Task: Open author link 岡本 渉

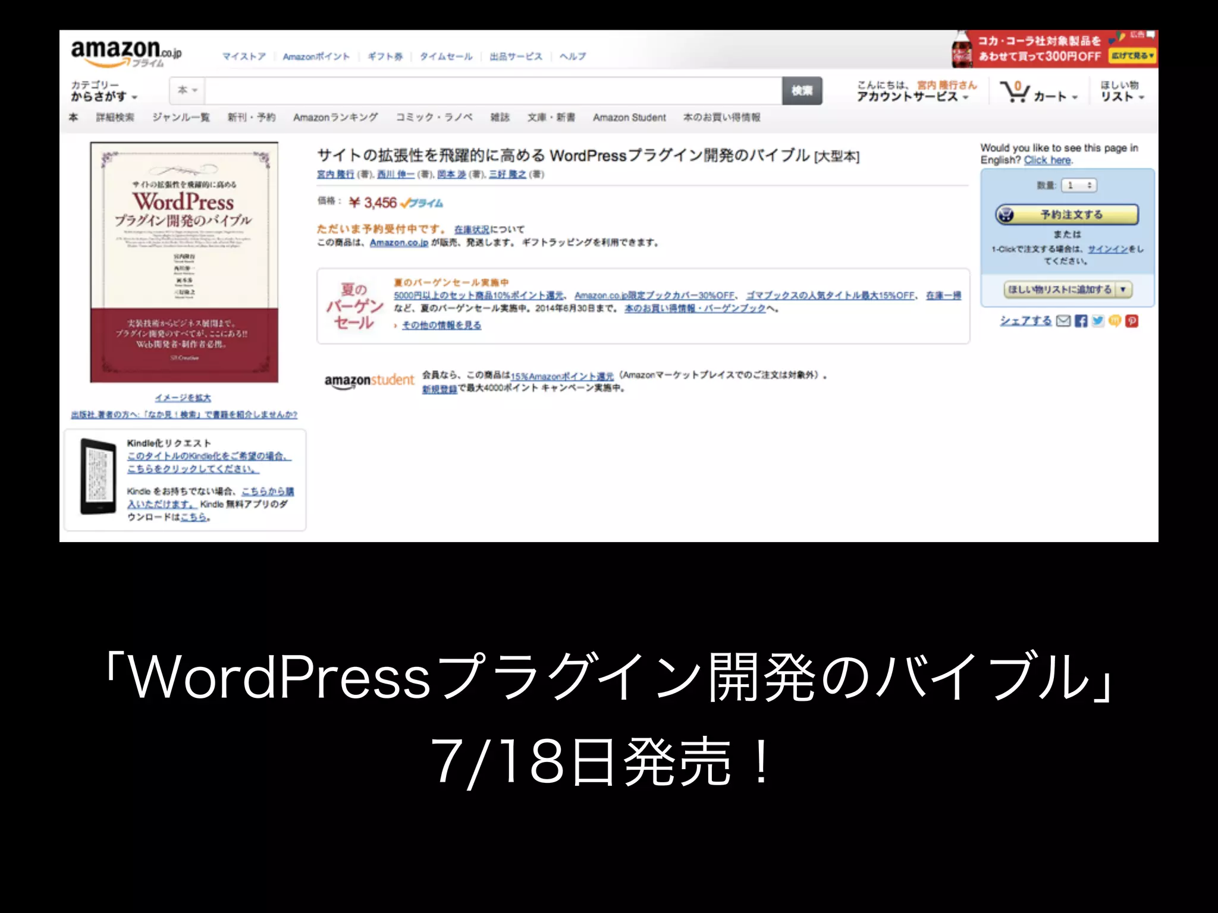Action: [x=452, y=174]
